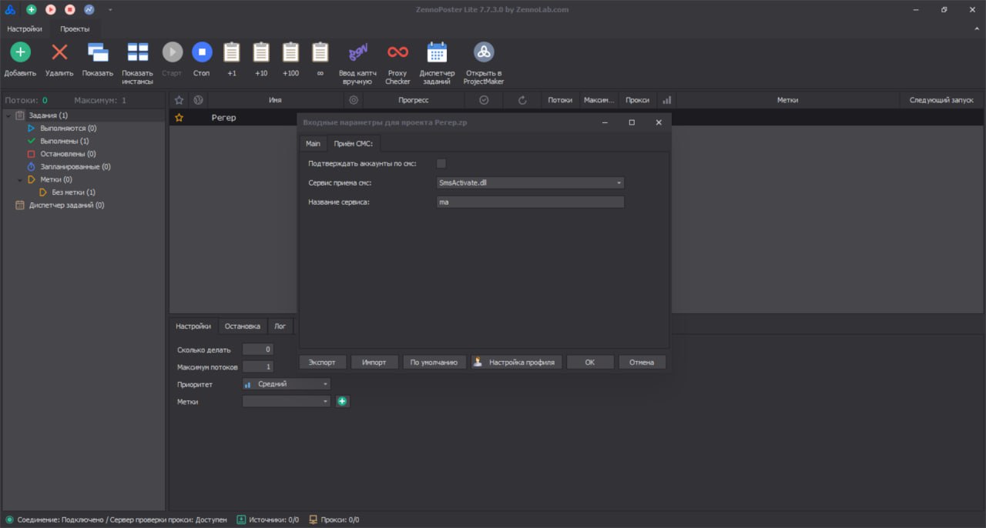Image resolution: width=986 pixels, height=528 pixels.
Task: Click the Метки column header in the table
Action: tap(787, 100)
